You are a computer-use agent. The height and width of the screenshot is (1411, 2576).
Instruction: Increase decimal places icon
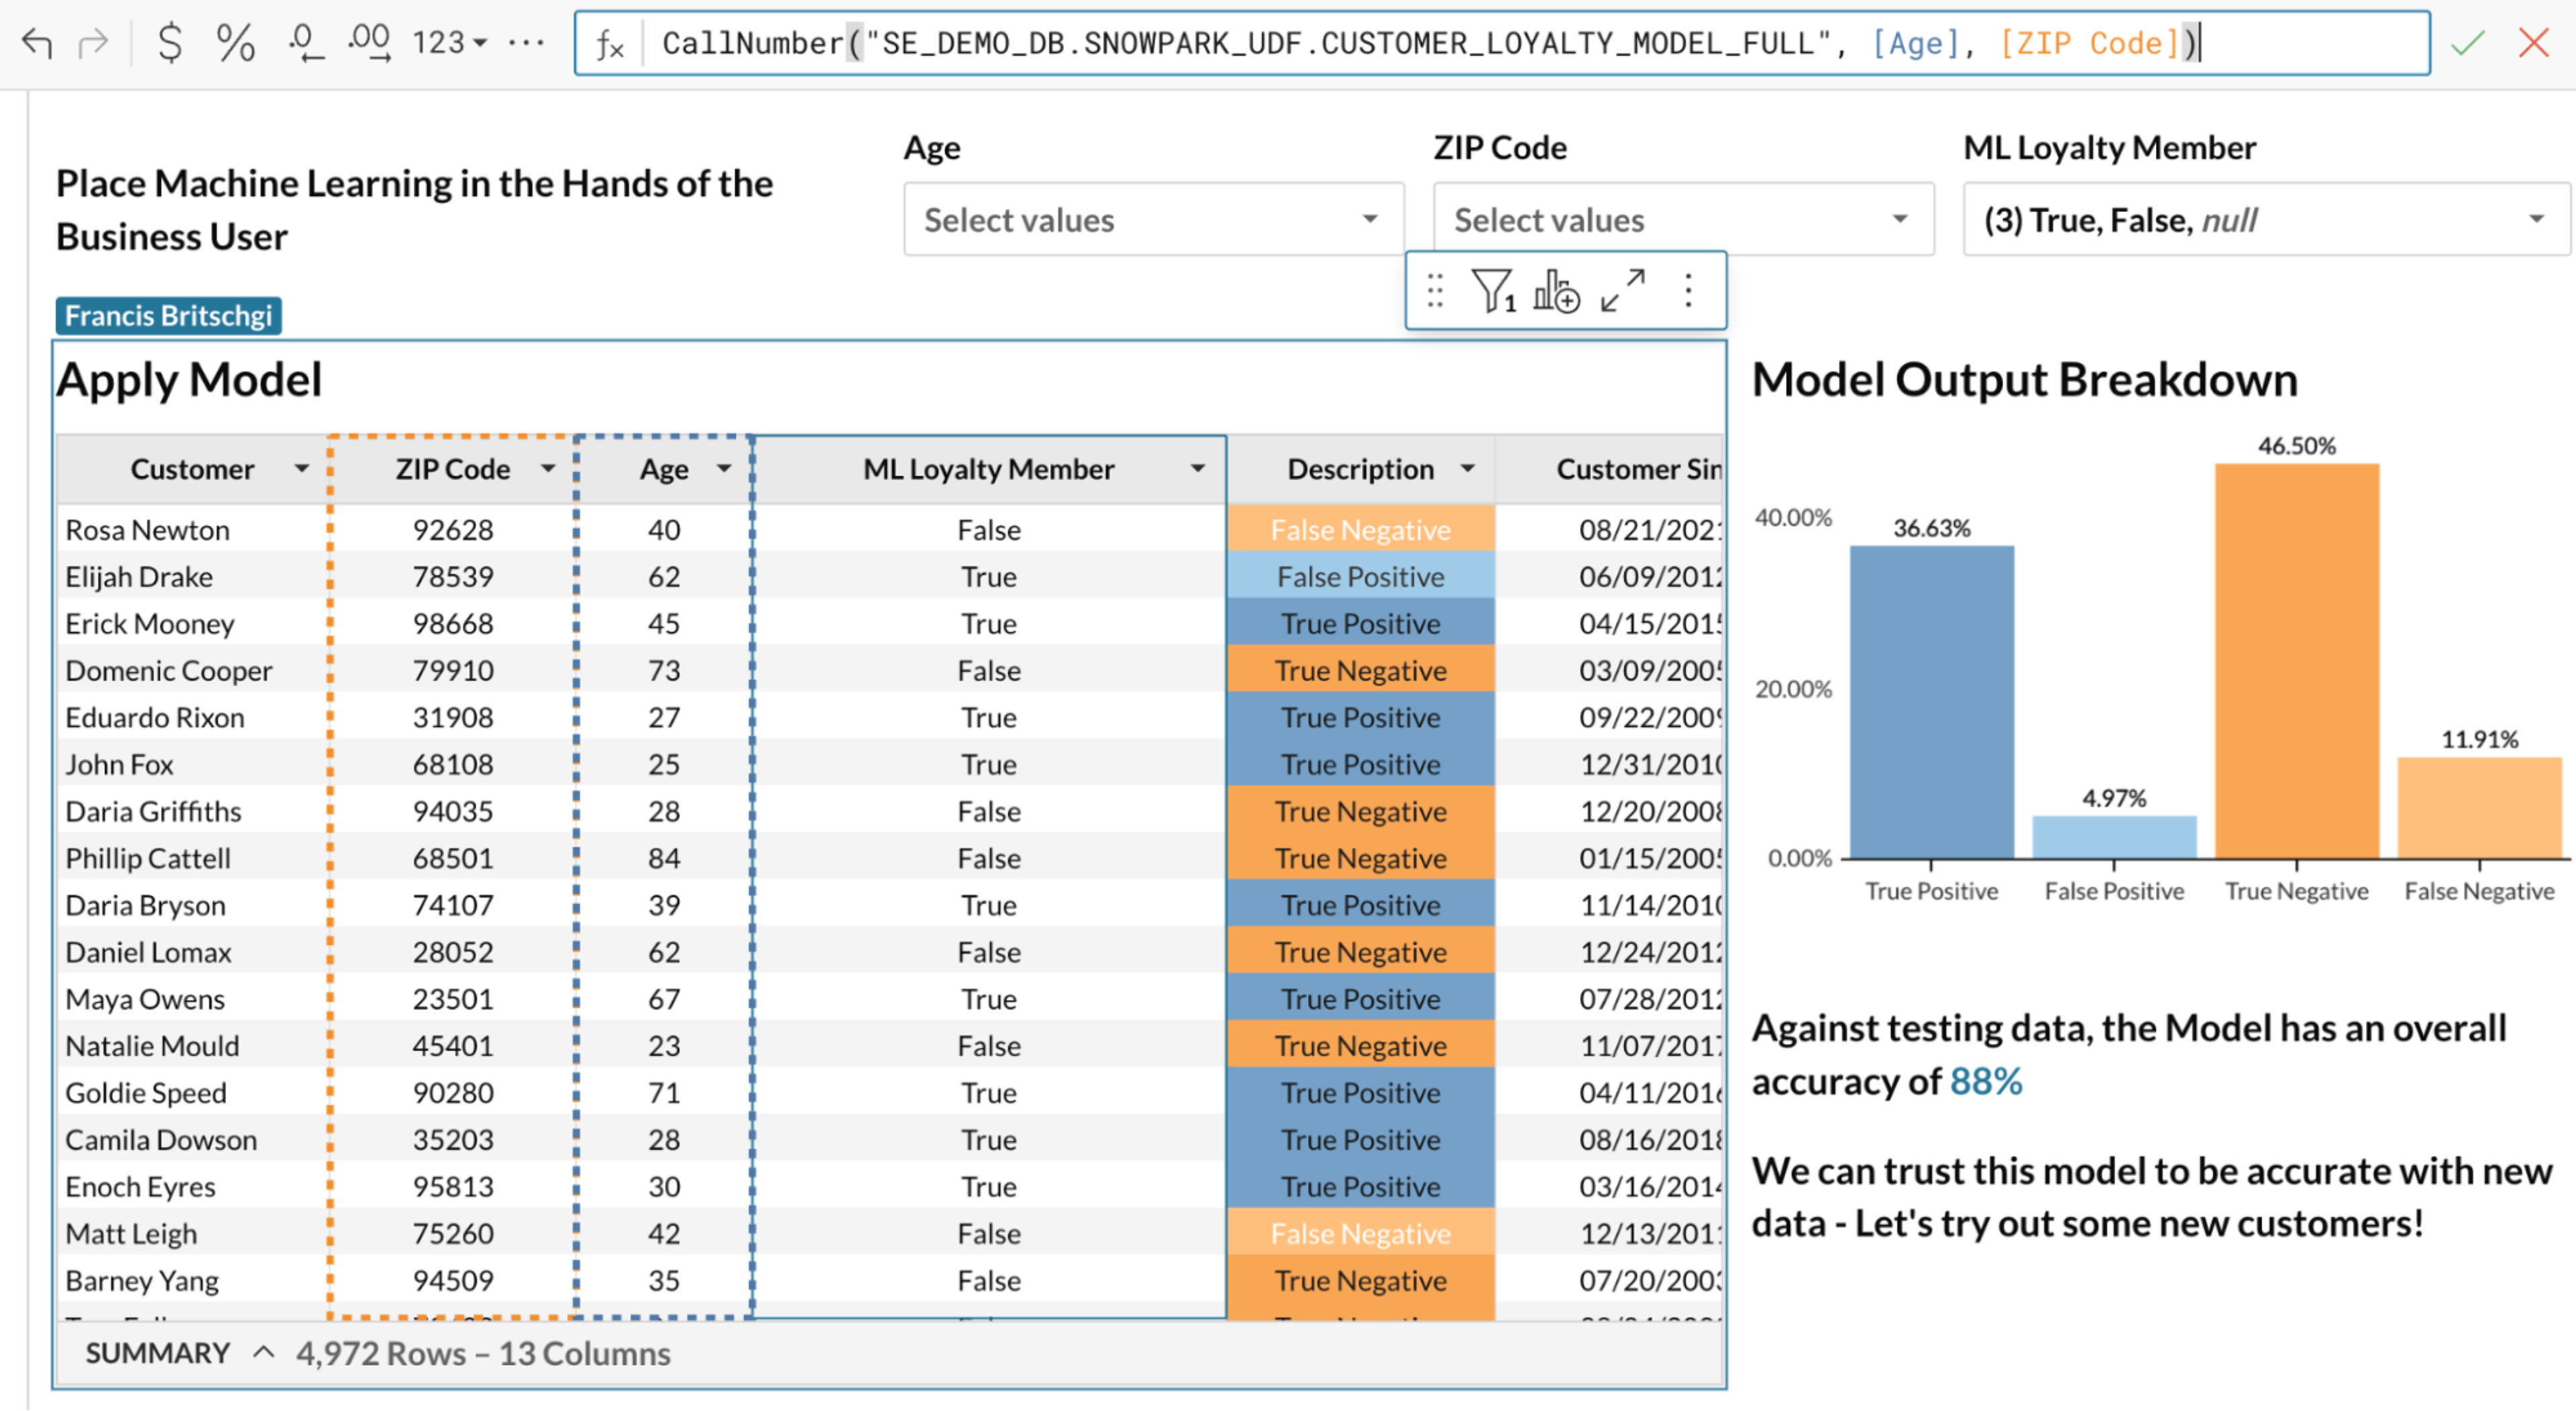[370, 43]
